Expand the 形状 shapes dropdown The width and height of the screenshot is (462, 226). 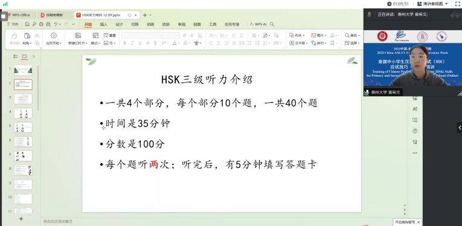pos(297,36)
